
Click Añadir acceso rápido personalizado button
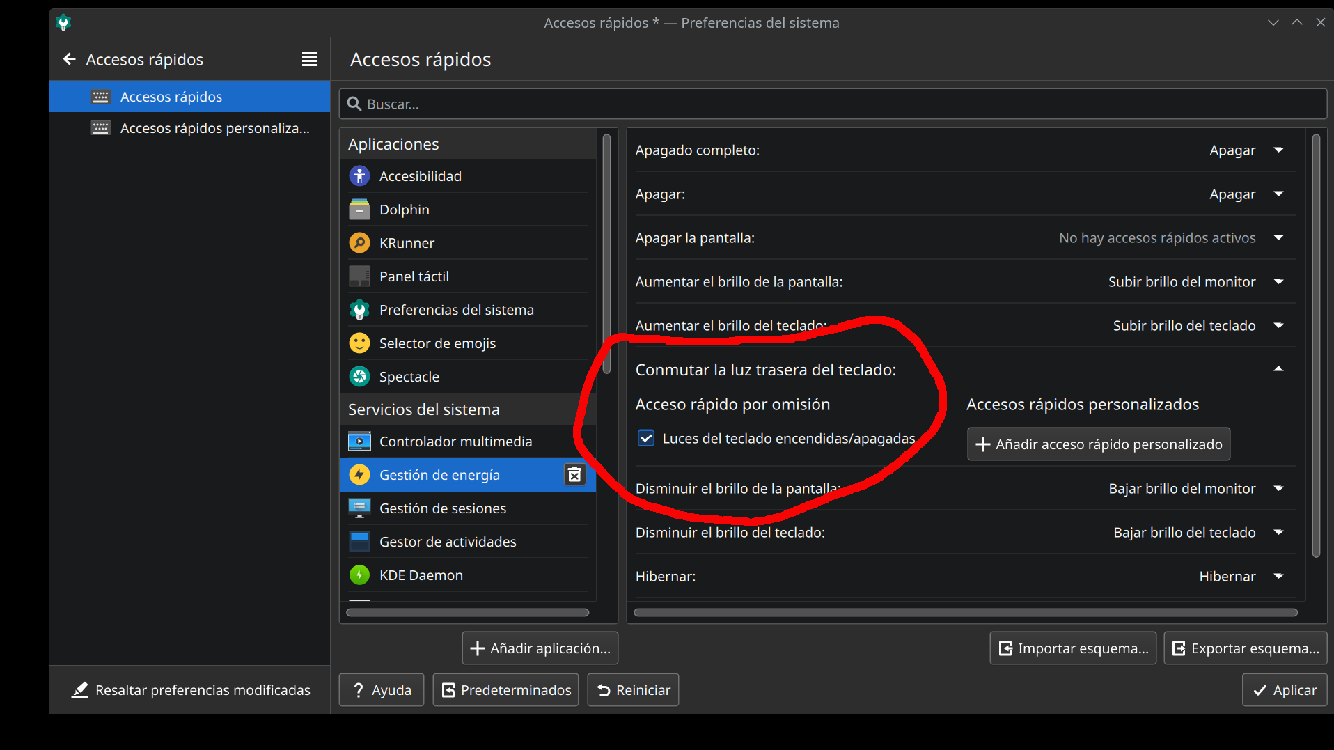[x=1099, y=444]
